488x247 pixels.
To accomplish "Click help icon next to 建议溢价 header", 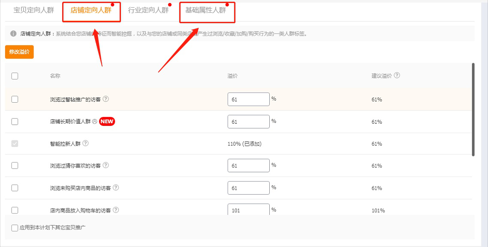I will coord(397,75).
